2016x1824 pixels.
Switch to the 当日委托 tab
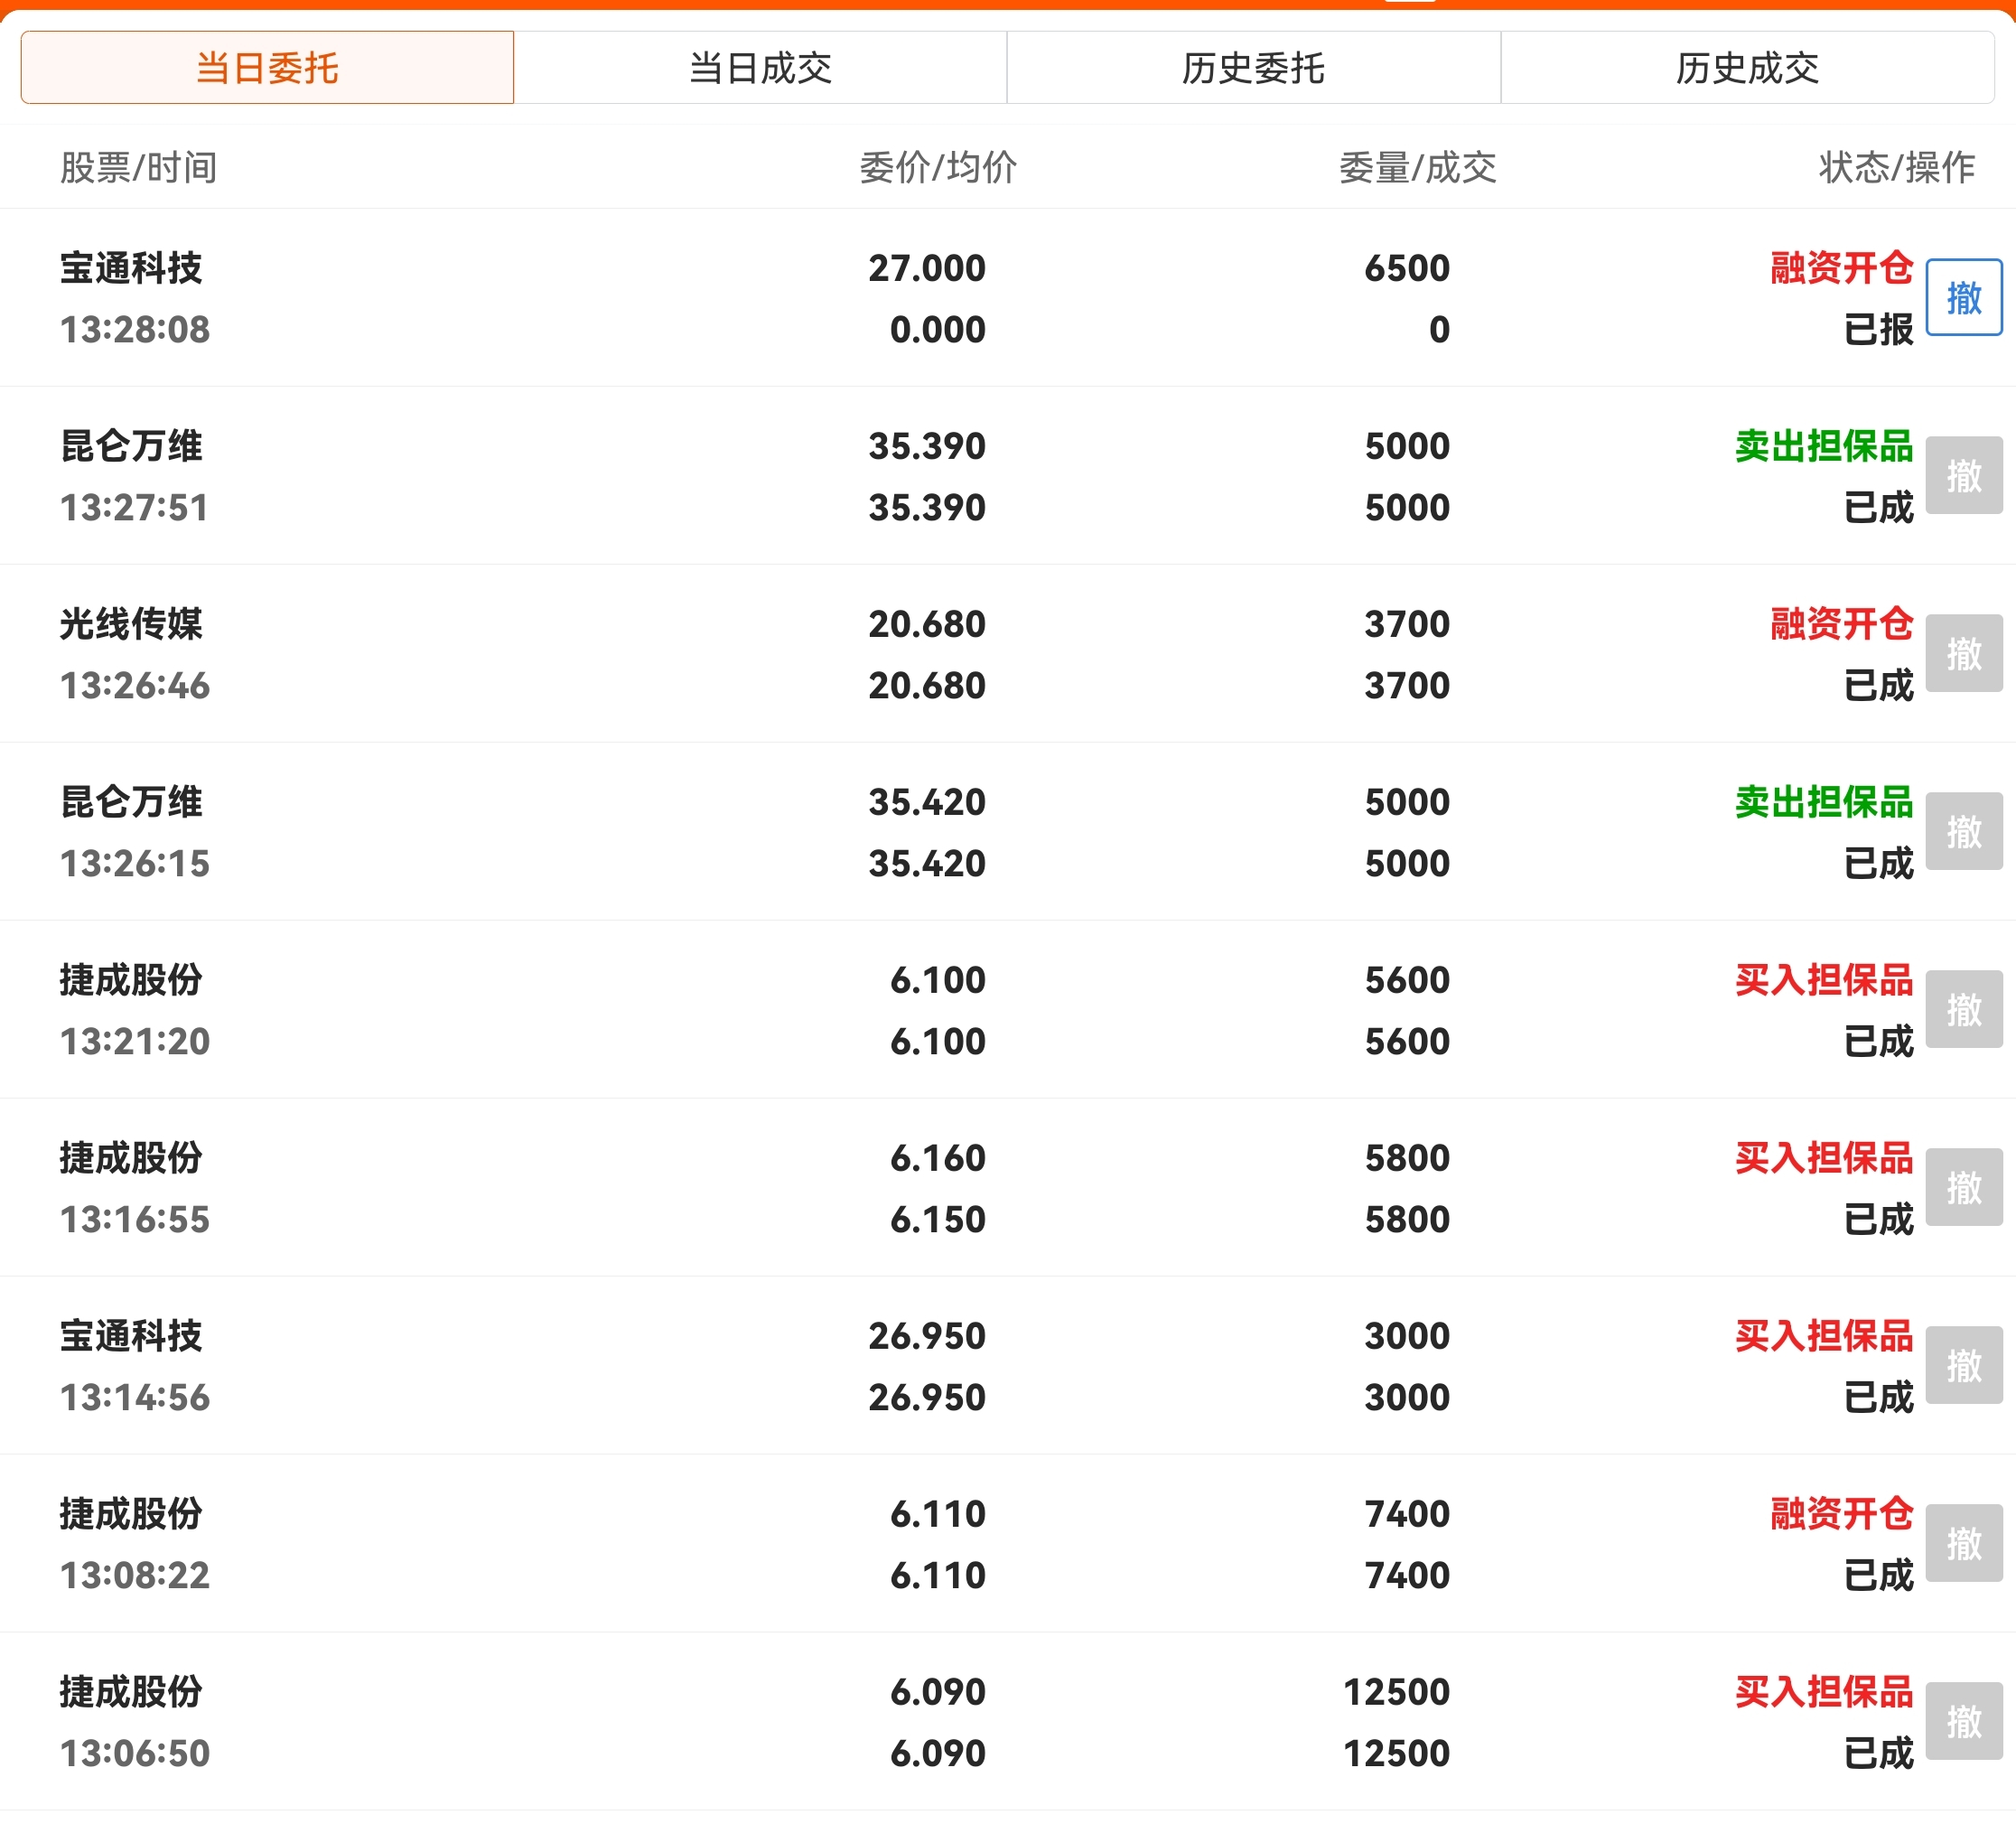267,68
